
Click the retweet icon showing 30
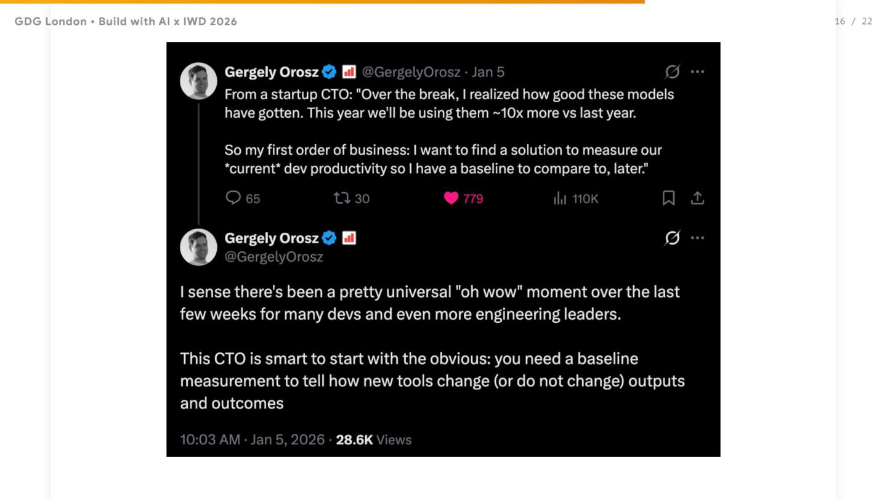341,198
